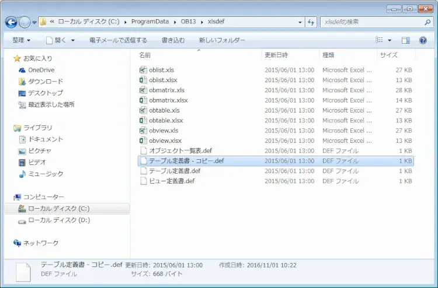Expand the arrow after OB13 breadcrumb

pos(201,22)
